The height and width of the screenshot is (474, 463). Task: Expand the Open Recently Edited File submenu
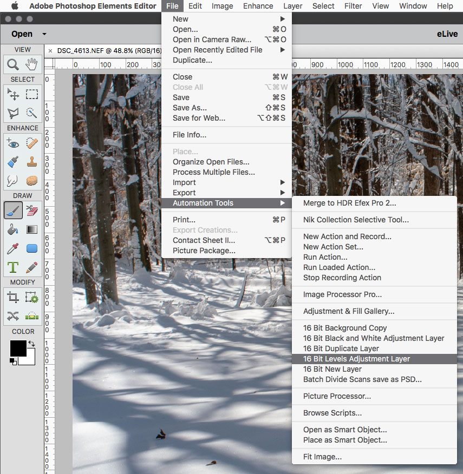pos(217,50)
